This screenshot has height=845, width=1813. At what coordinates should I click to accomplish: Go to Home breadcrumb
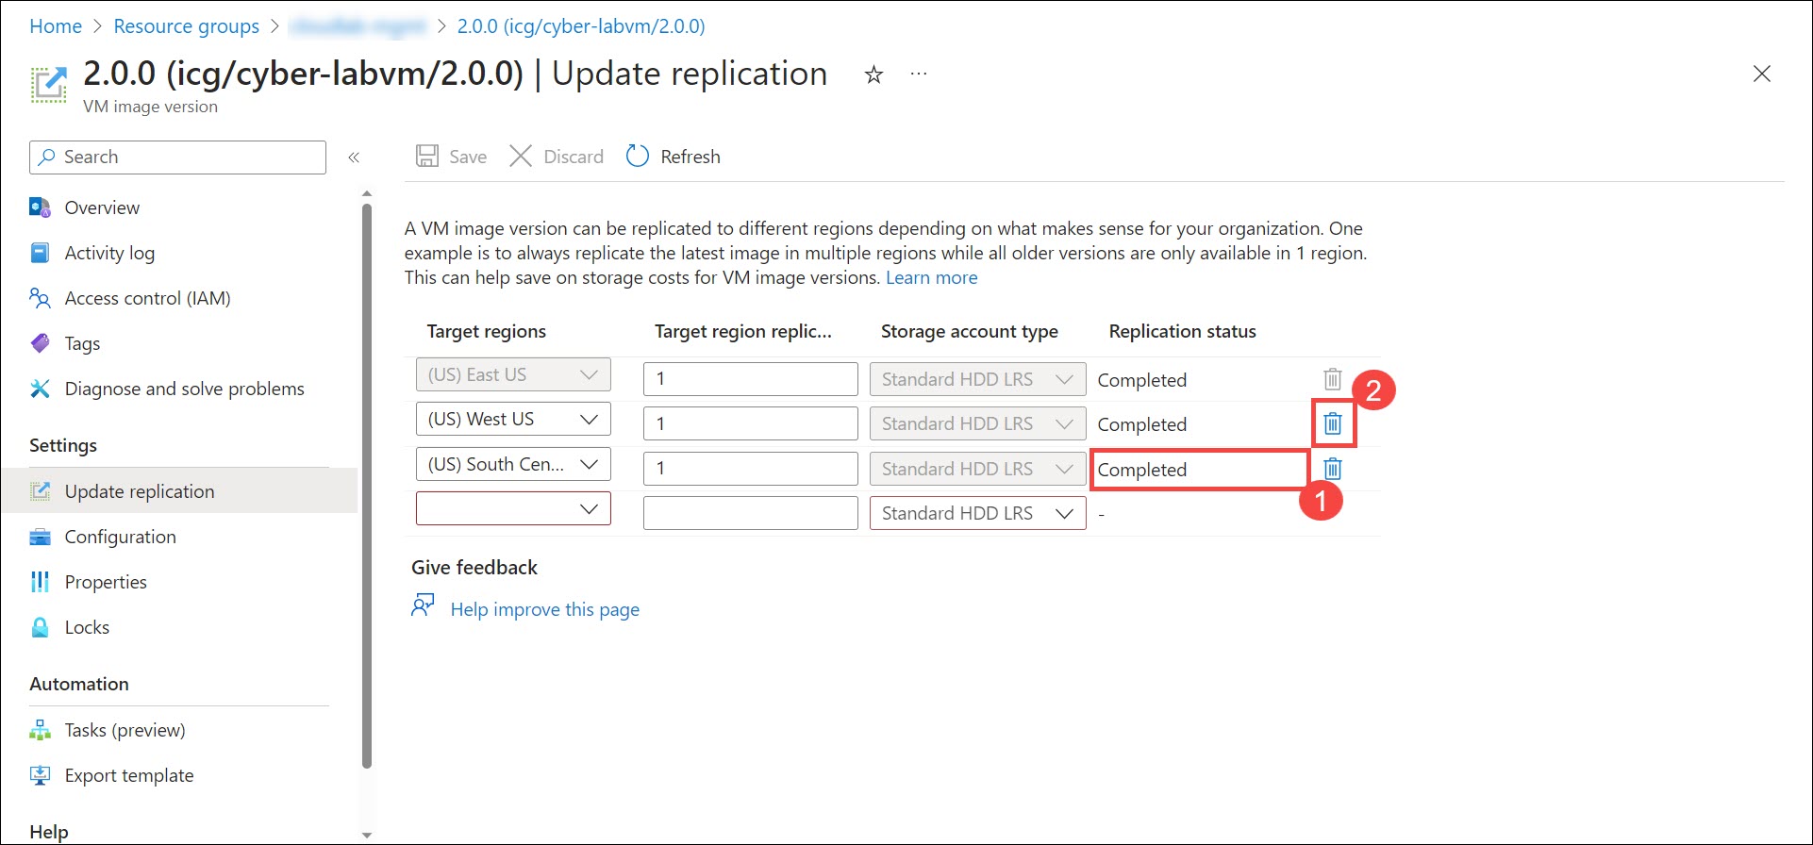click(x=56, y=26)
